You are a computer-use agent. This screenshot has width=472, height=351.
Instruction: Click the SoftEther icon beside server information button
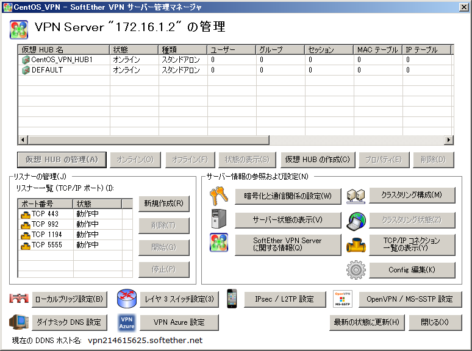tap(219, 243)
